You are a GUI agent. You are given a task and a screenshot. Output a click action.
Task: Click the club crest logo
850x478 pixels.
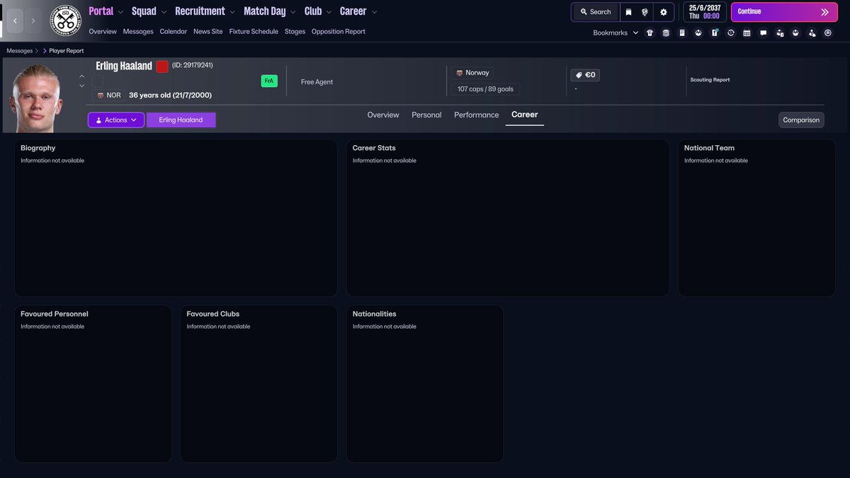click(x=65, y=21)
